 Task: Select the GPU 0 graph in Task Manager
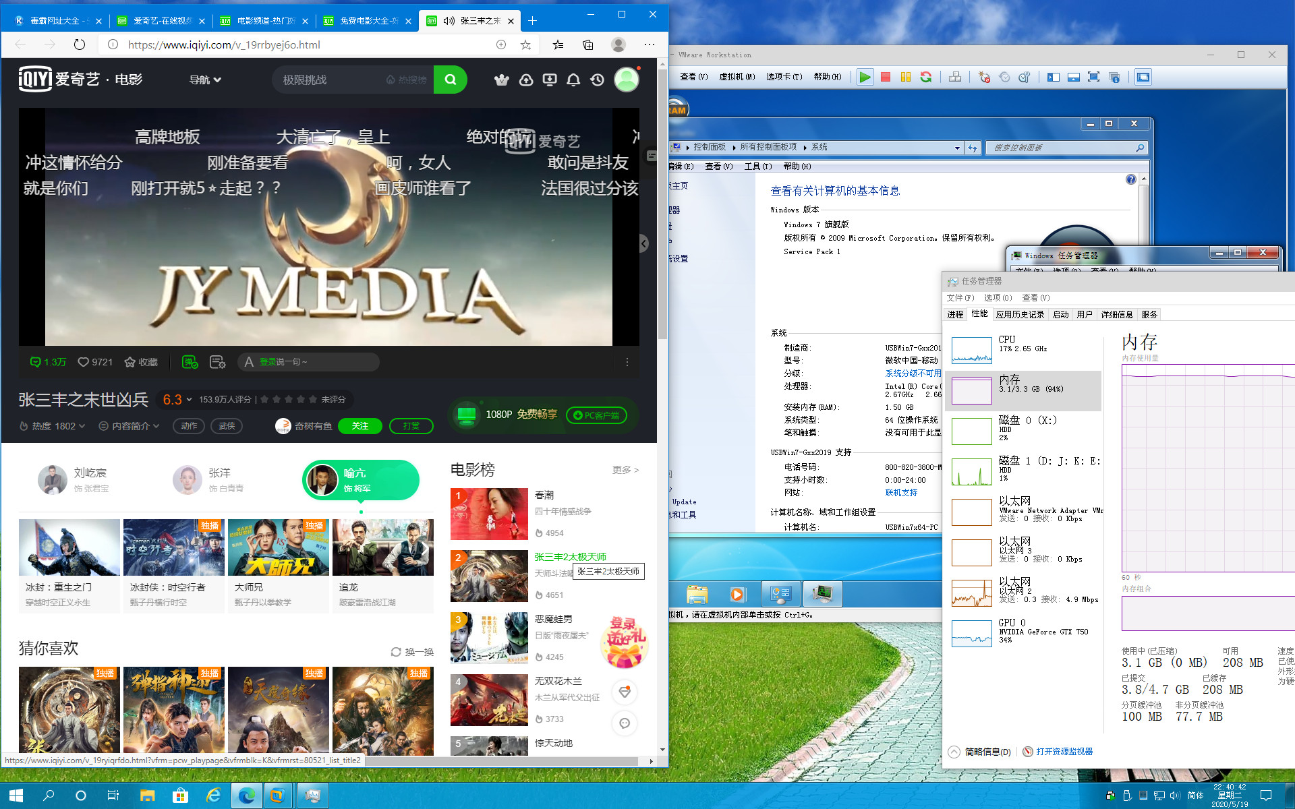point(971,633)
